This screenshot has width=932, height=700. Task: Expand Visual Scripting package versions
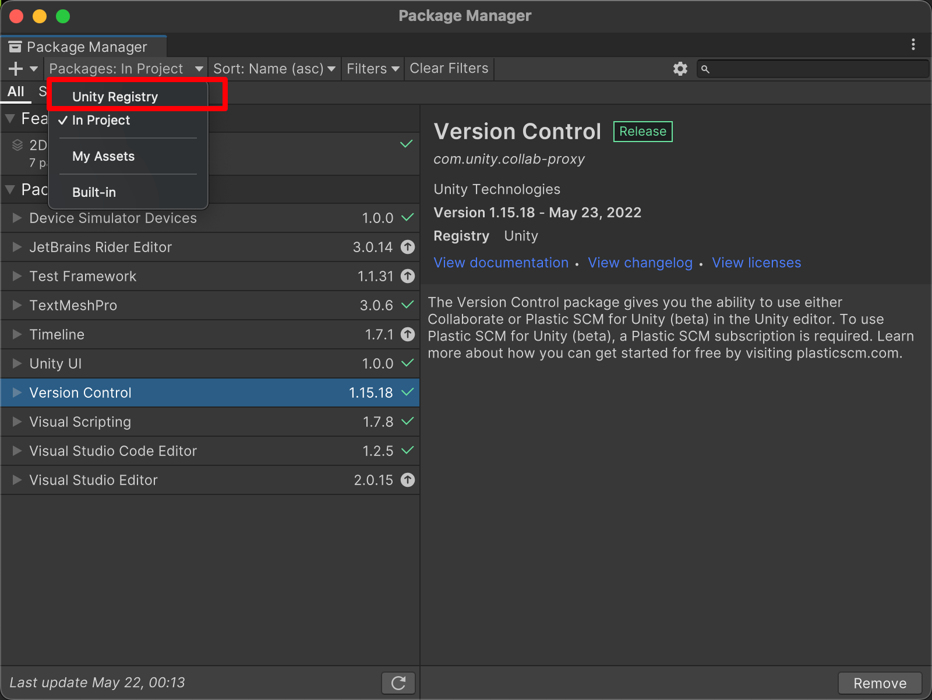click(x=17, y=422)
